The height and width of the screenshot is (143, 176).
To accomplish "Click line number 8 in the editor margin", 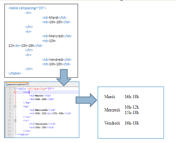I will [x=10, y=113].
